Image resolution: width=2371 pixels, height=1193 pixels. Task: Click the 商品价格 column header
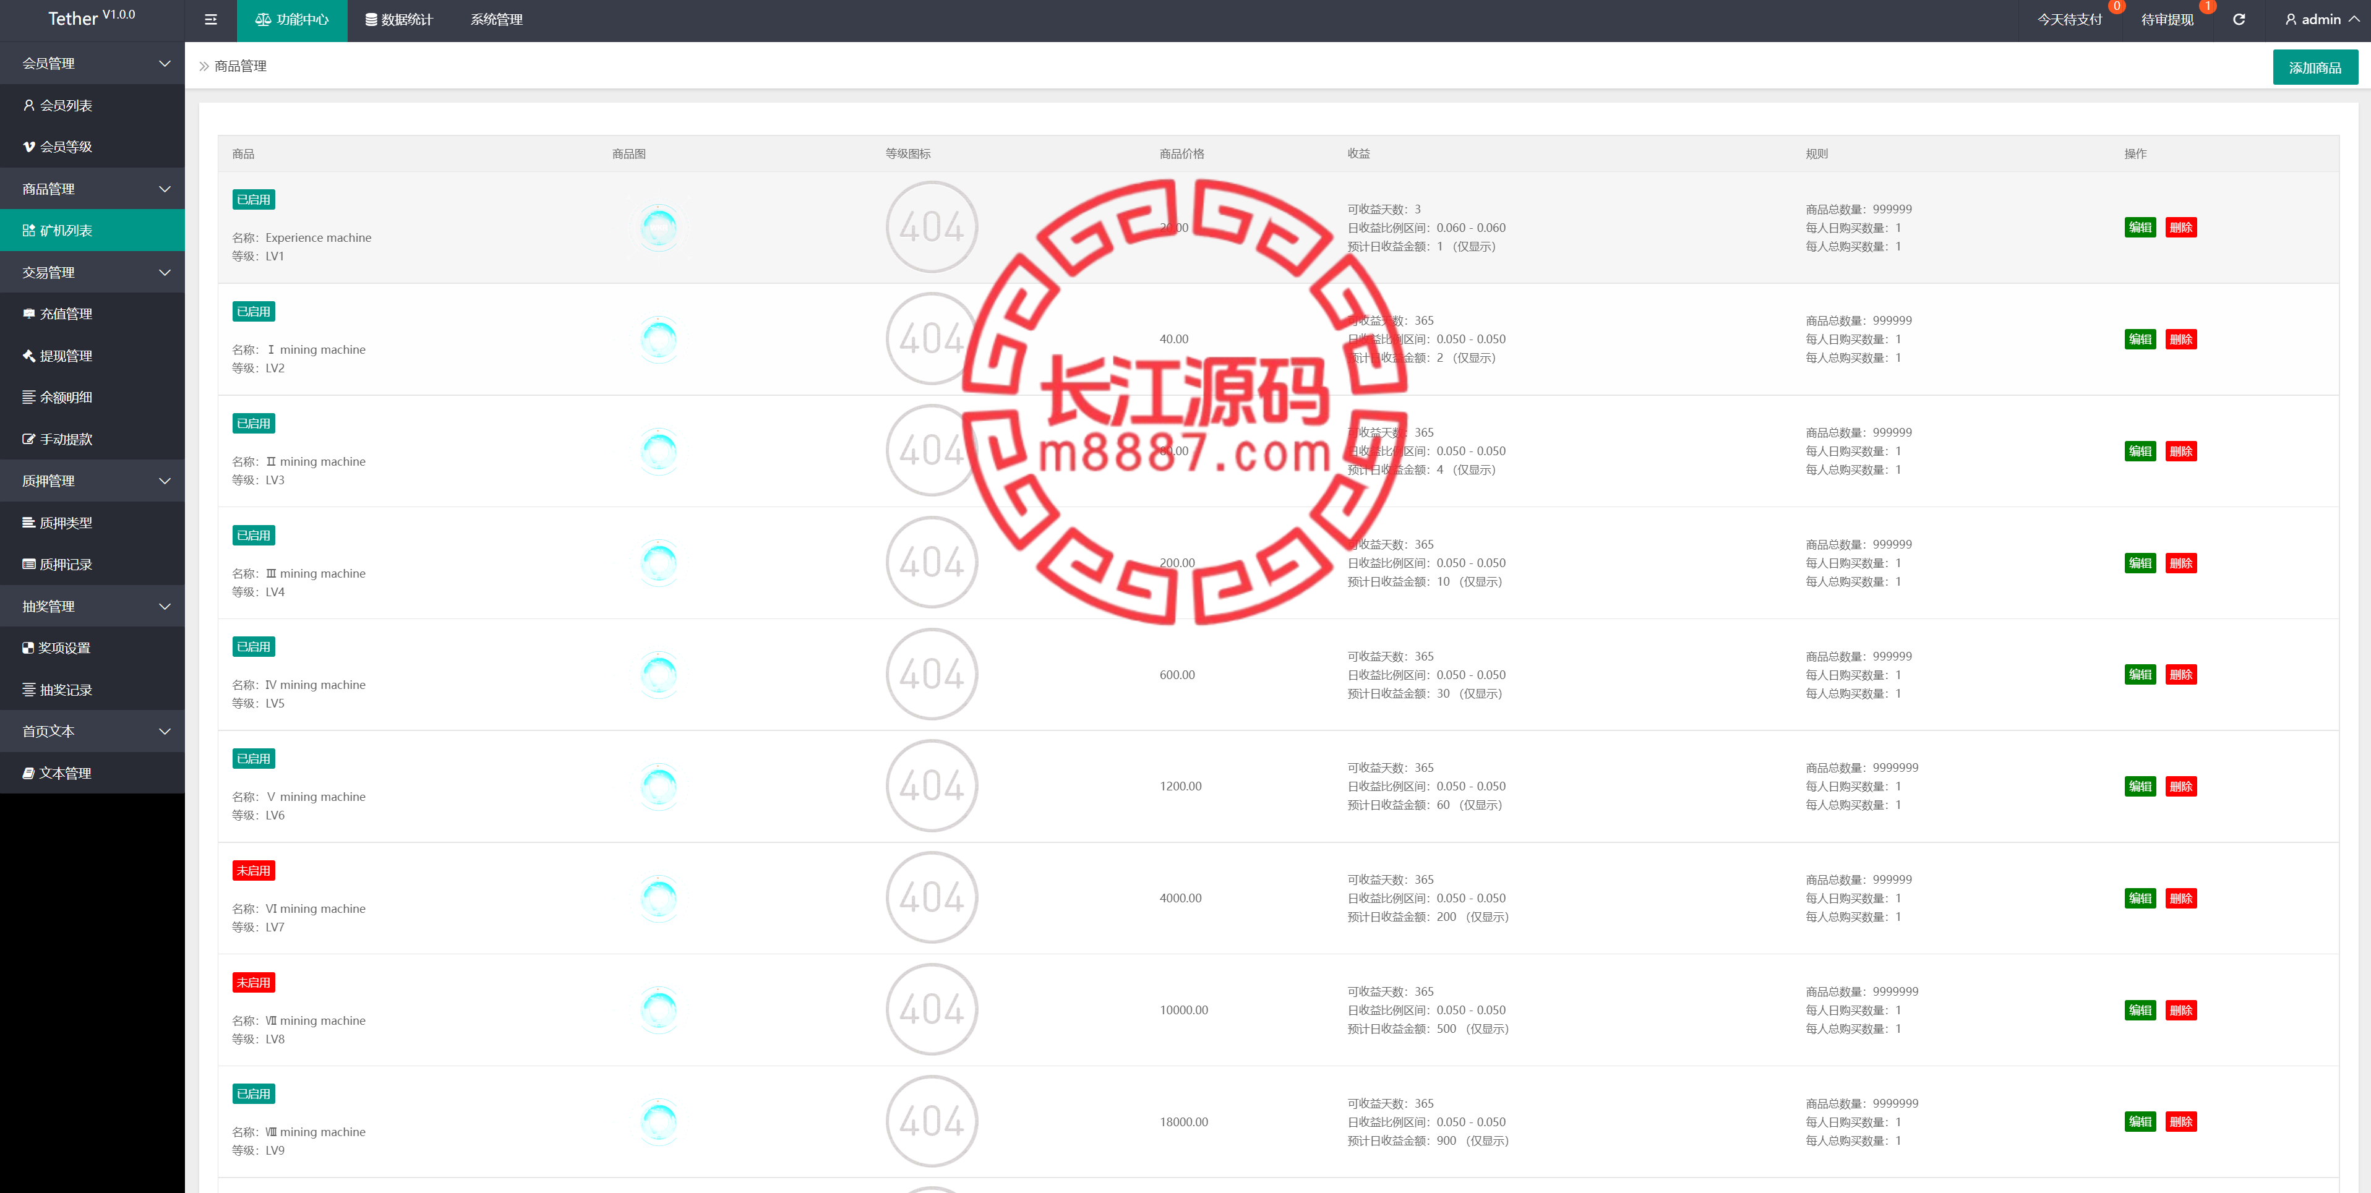click(x=1182, y=154)
